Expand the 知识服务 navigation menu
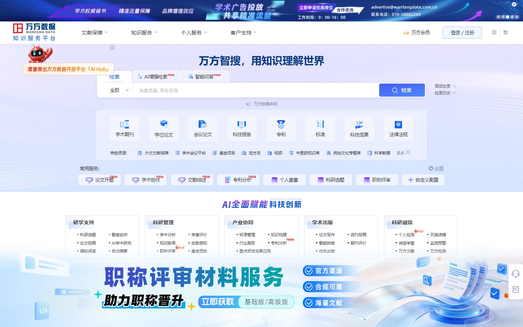Viewport: 523px width, 327px height. [x=144, y=33]
